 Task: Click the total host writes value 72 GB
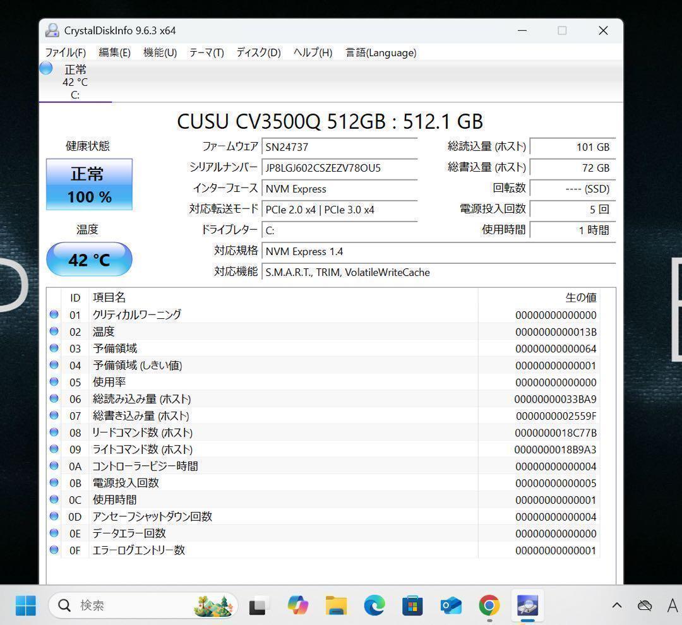click(572, 167)
